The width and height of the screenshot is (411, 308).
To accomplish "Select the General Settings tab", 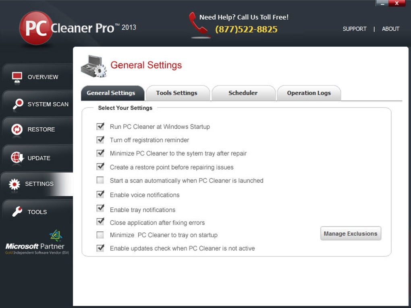I will pos(112,93).
